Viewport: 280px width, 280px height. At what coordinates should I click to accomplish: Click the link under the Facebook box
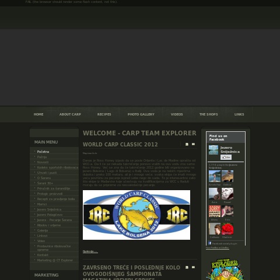pos(217,248)
